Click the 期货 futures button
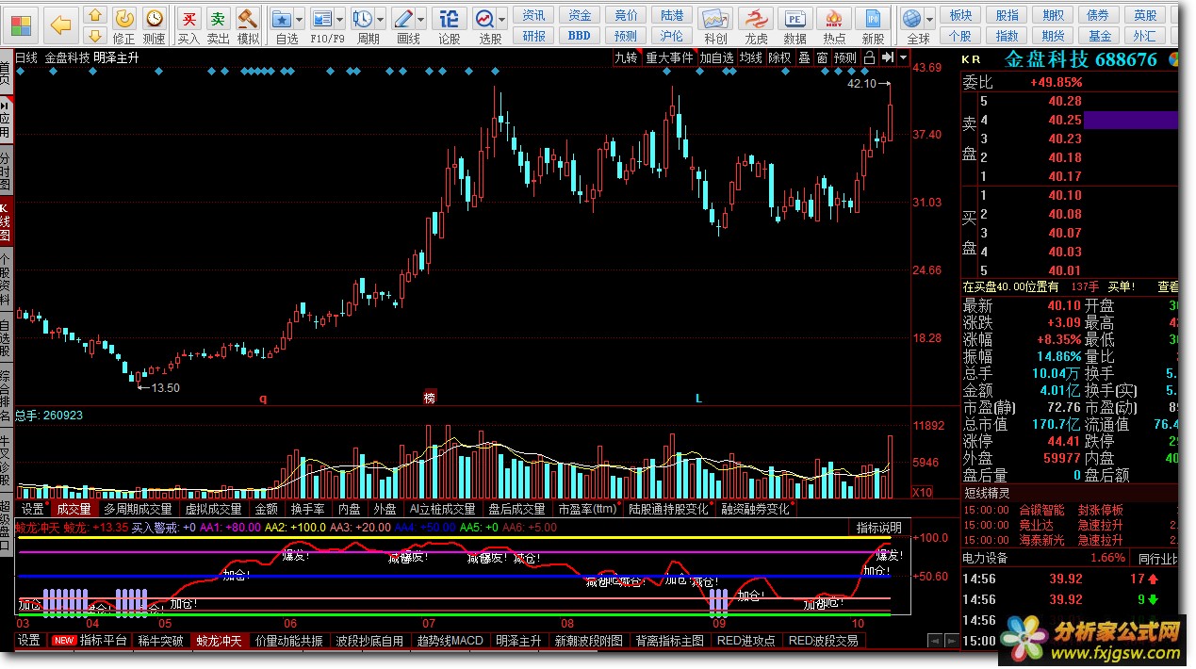 (1053, 36)
